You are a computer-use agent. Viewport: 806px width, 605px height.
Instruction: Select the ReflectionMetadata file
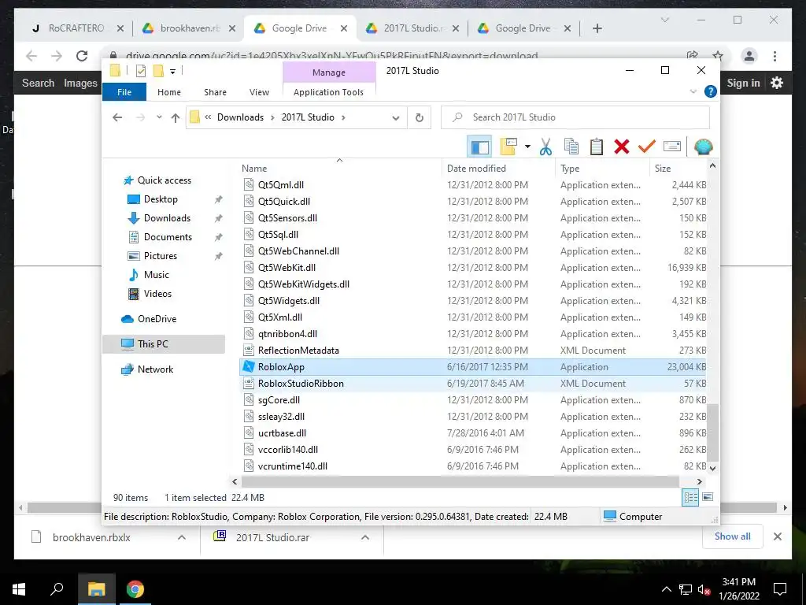[473, 351]
